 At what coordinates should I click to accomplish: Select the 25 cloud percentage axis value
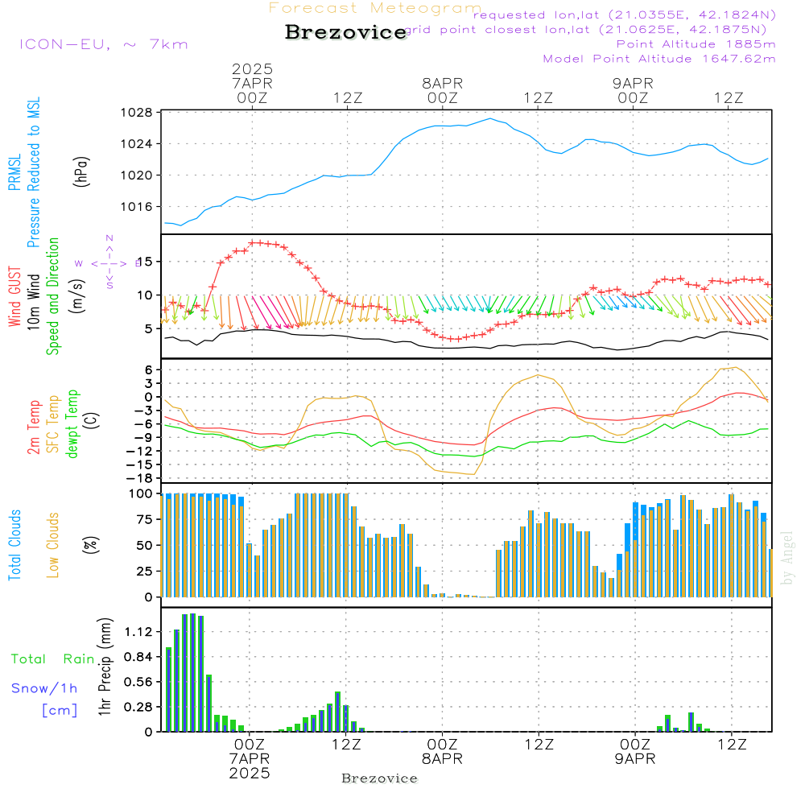pyautogui.click(x=145, y=571)
